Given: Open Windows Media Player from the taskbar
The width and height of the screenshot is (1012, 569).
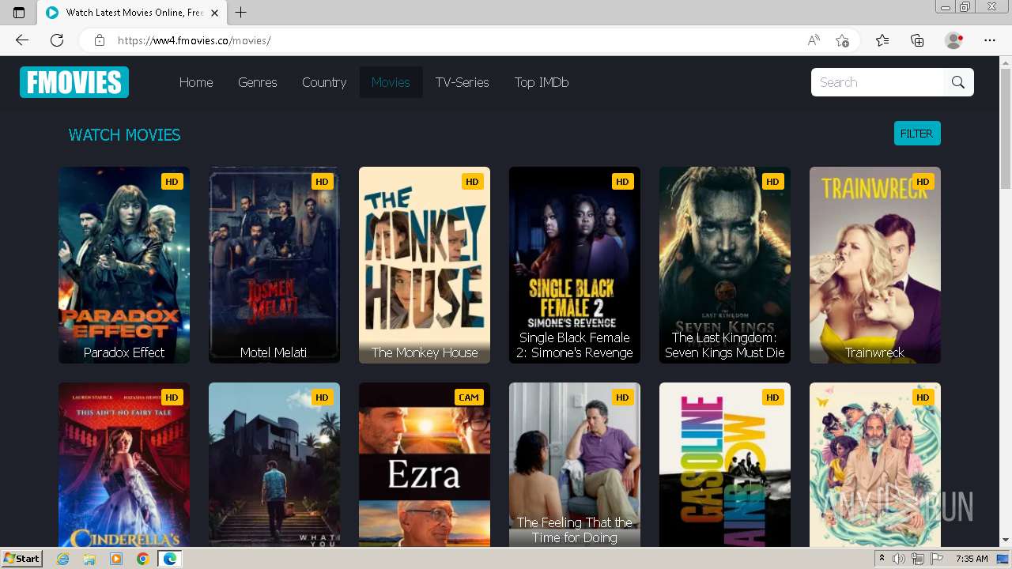Looking at the screenshot, I should tap(116, 559).
